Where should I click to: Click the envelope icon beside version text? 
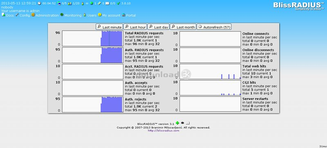[x=188, y=123]
